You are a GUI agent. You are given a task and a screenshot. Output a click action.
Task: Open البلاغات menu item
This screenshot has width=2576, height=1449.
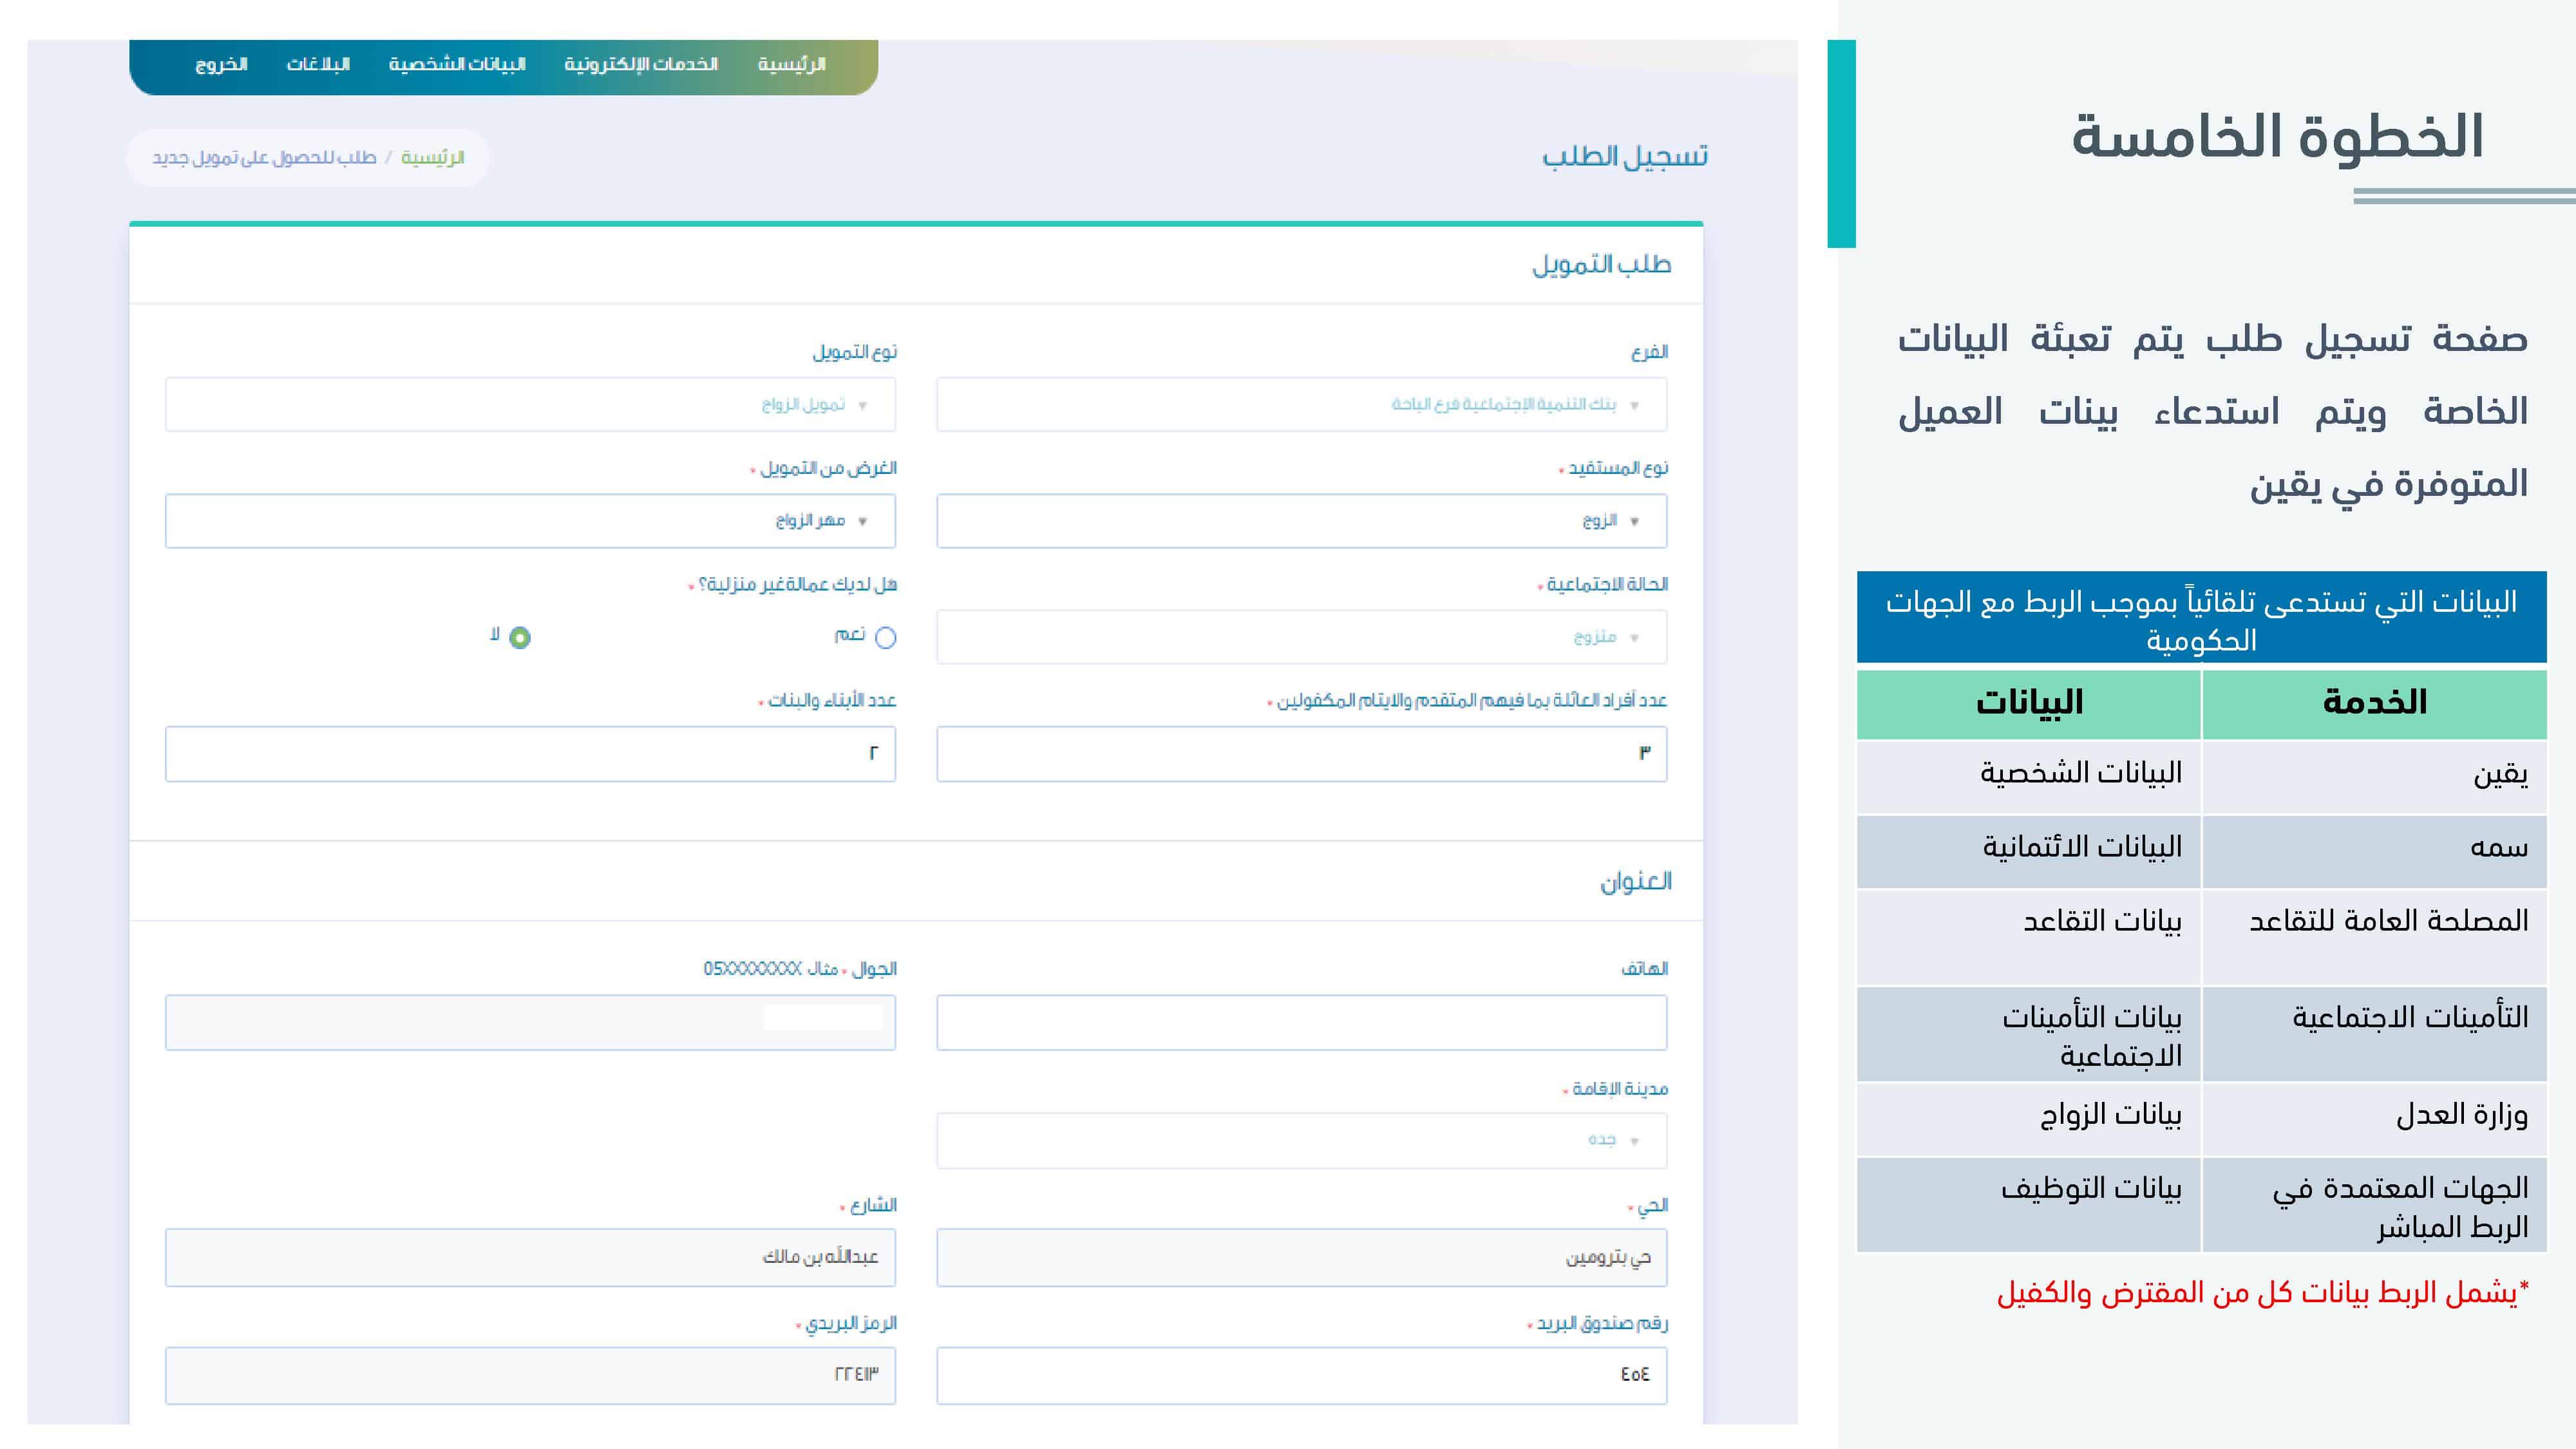318,64
